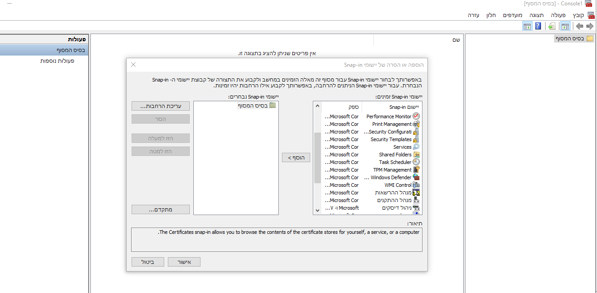Select the מנהל ההתקנים row text
Image resolution: width=597 pixels, height=293 pixels.
coord(394,200)
